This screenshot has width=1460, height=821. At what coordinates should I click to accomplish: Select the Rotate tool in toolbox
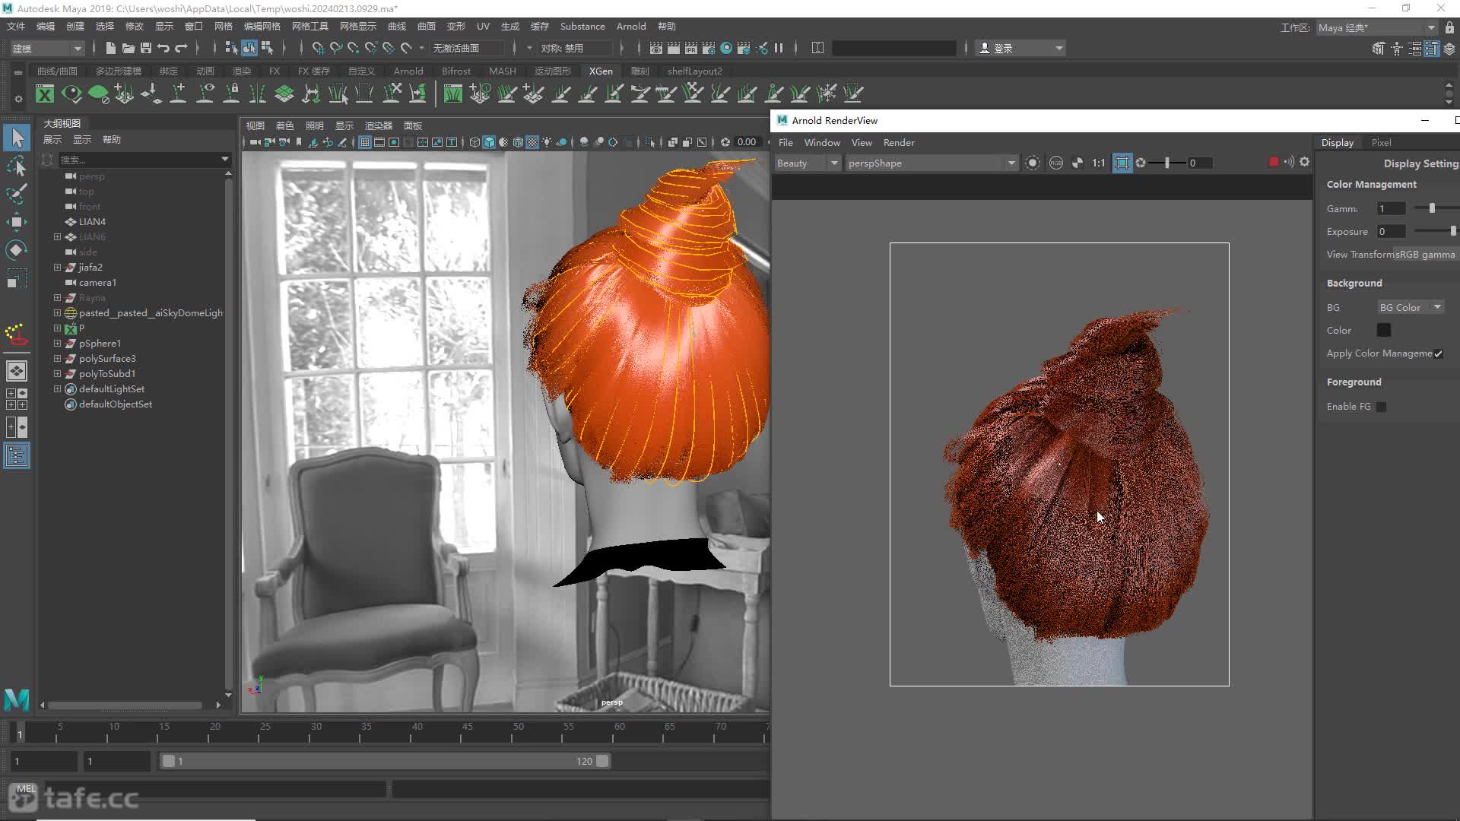17,250
